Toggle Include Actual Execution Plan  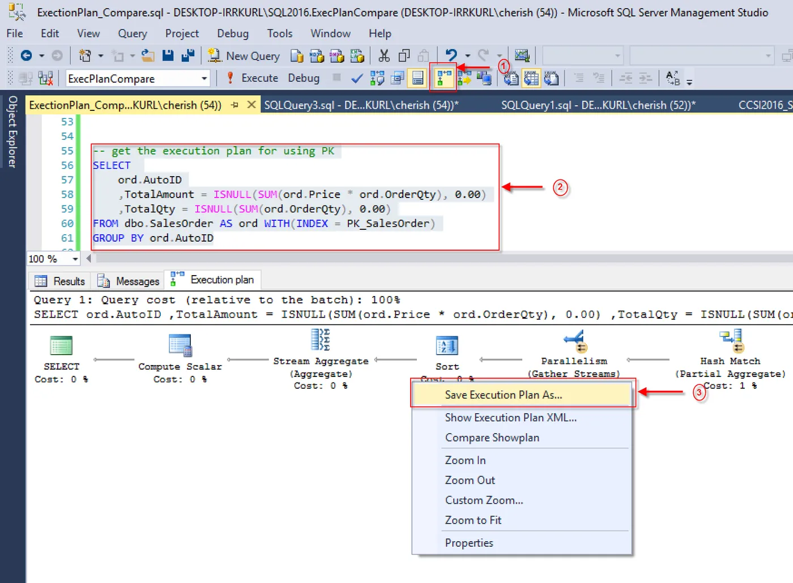tap(444, 78)
